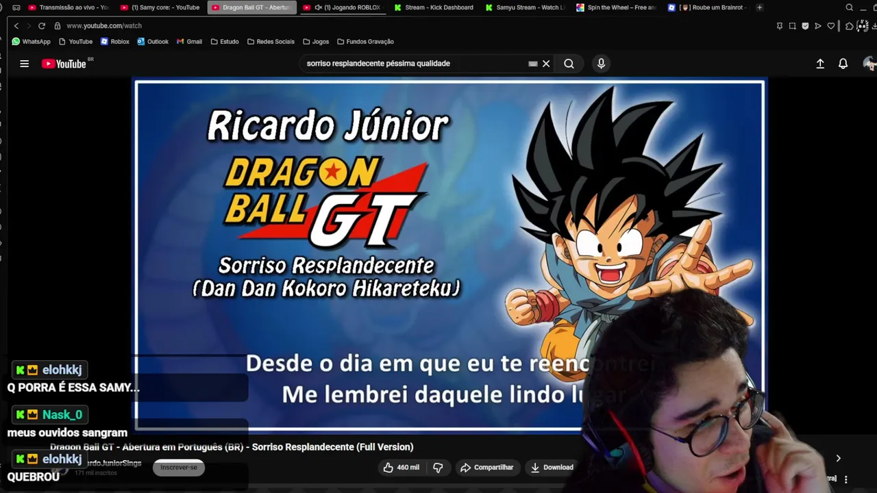Run the YouTube search with magnifier button
Image resolution: width=877 pixels, height=493 pixels.
coord(569,64)
